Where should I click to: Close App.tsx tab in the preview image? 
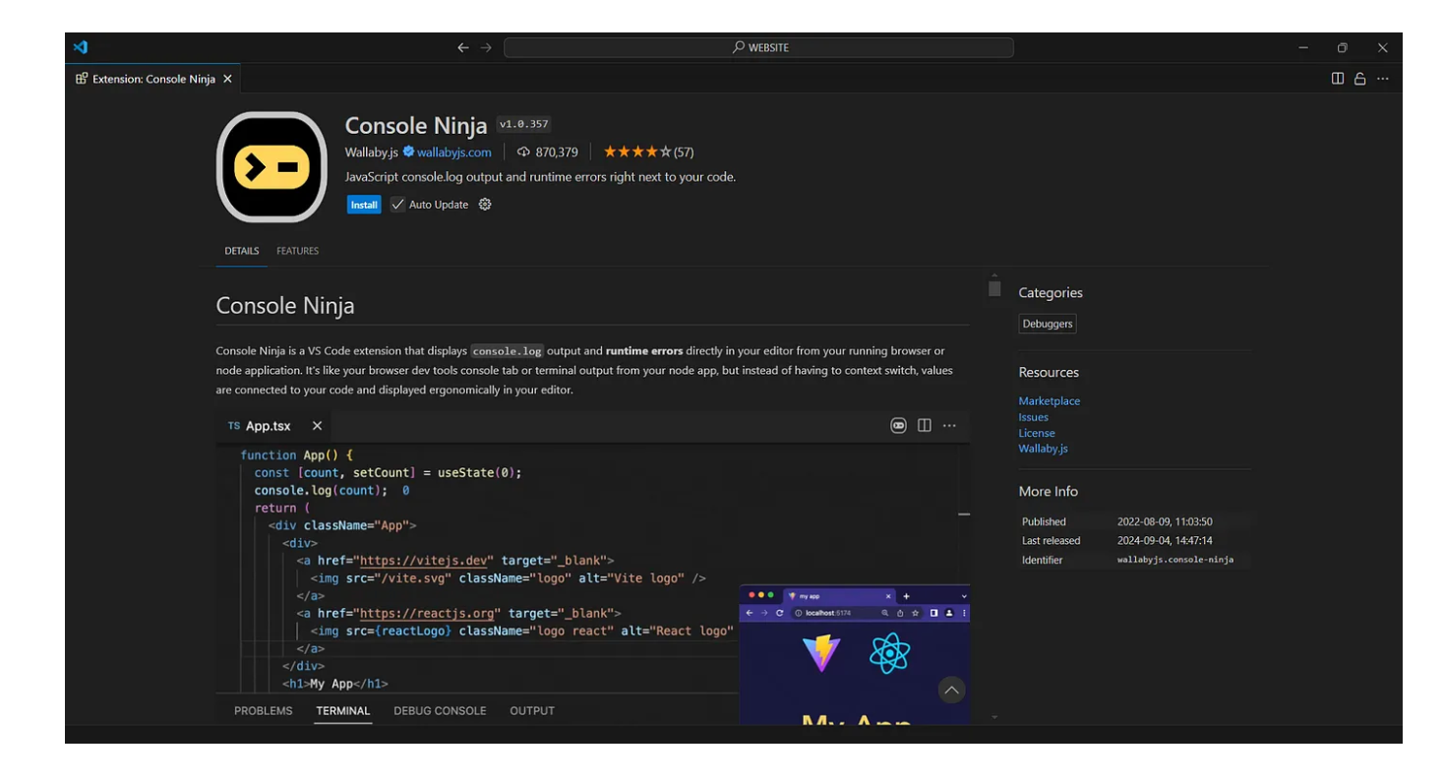[317, 426]
